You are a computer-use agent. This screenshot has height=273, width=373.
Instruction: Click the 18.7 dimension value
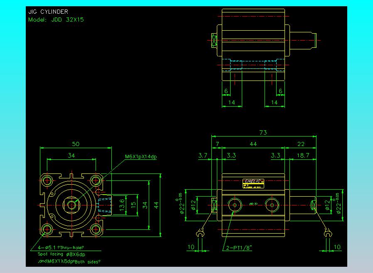304,155
